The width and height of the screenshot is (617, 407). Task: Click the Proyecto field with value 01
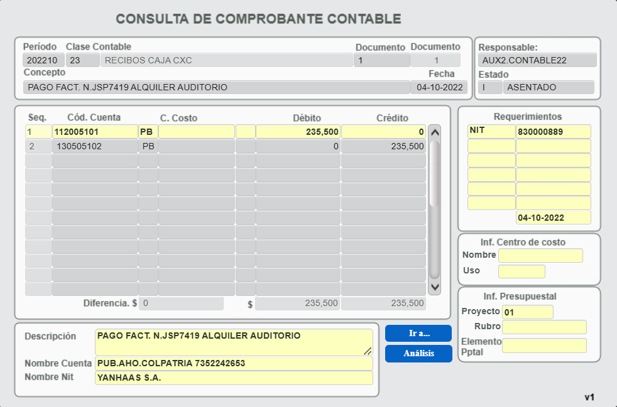(x=528, y=312)
